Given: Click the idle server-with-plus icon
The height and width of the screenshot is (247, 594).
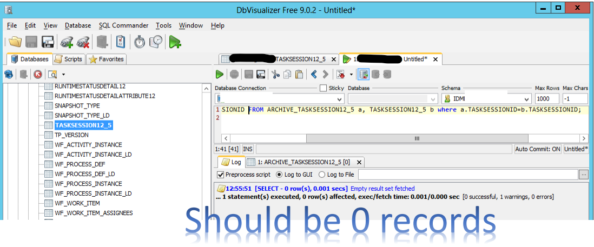Looking at the screenshot, I should point(102,42).
